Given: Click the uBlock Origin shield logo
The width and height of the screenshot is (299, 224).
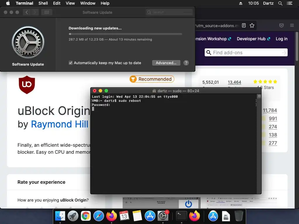Looking at the screenshot, I should click(27, 85).
